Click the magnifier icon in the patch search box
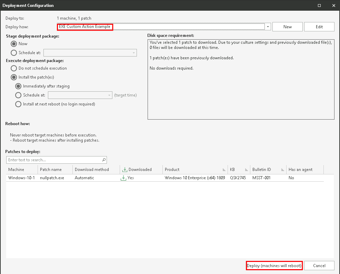The width and height of the screenshot is (340, 274). [103, 160]
